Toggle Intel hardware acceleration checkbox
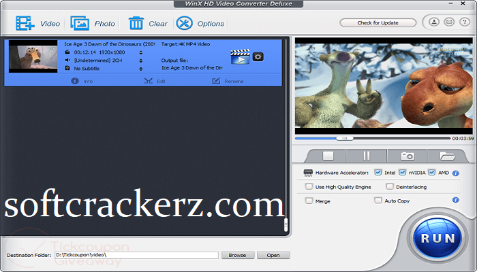Viewport: 477px width, 272px height. pos(378,173)
